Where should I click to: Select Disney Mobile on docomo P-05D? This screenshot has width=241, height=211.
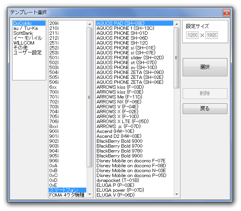(135, 176)
